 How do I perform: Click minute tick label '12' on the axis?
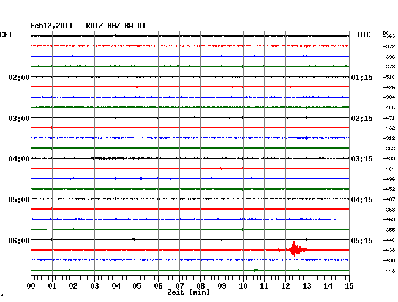[x=285, y=286]
